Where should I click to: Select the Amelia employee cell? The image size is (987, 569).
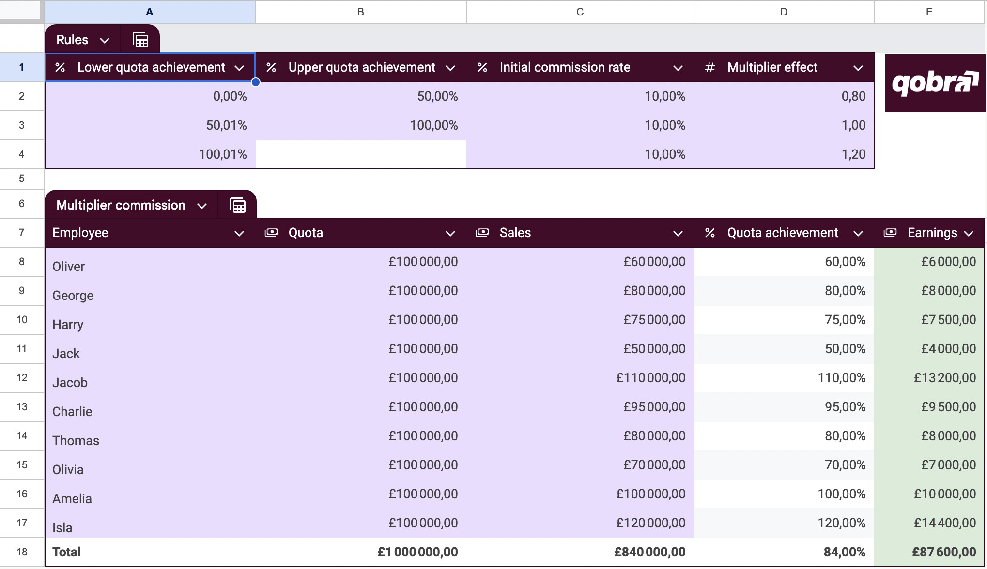[x=150, y=494]
